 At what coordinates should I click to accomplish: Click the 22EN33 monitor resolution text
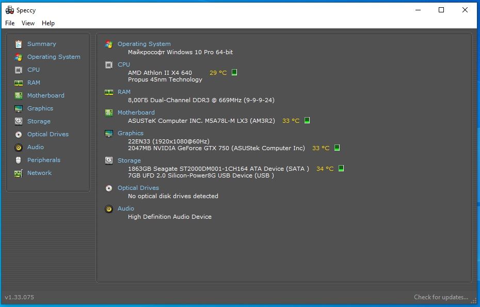(169, 141)
